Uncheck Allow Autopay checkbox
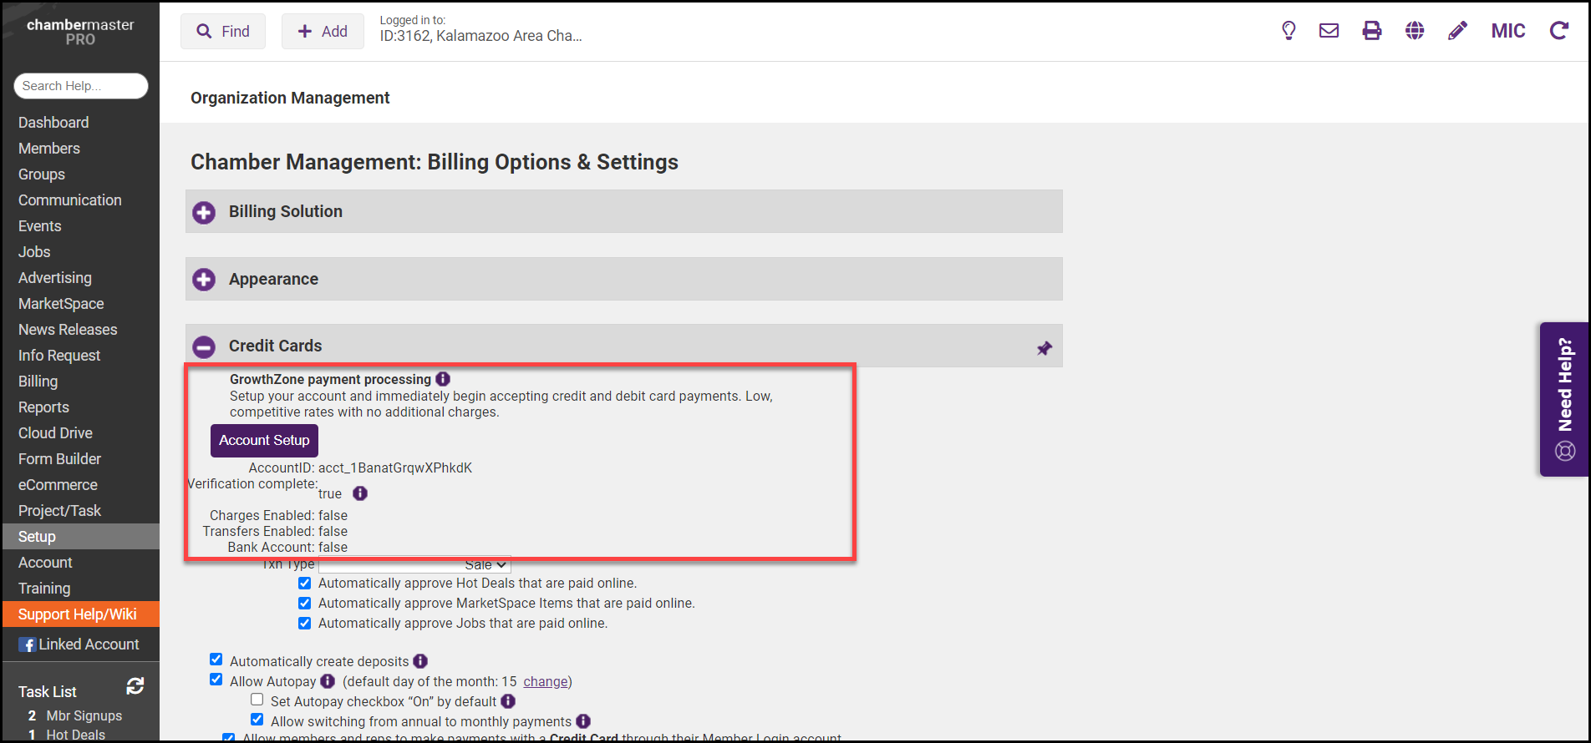The image size is (1591, 743). [x=216, y=680]
